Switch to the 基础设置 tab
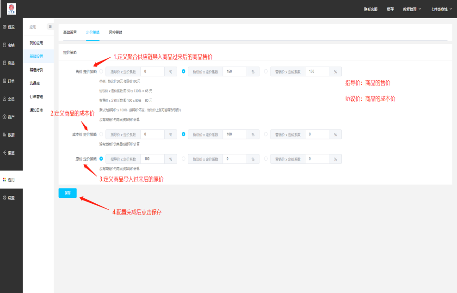This screenshot has width=457, height=293. click(x=70, y=32)
